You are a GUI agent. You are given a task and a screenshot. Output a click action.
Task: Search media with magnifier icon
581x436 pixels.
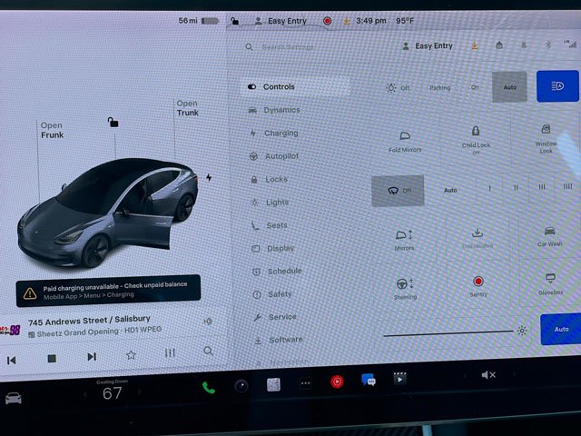point(208,352)
